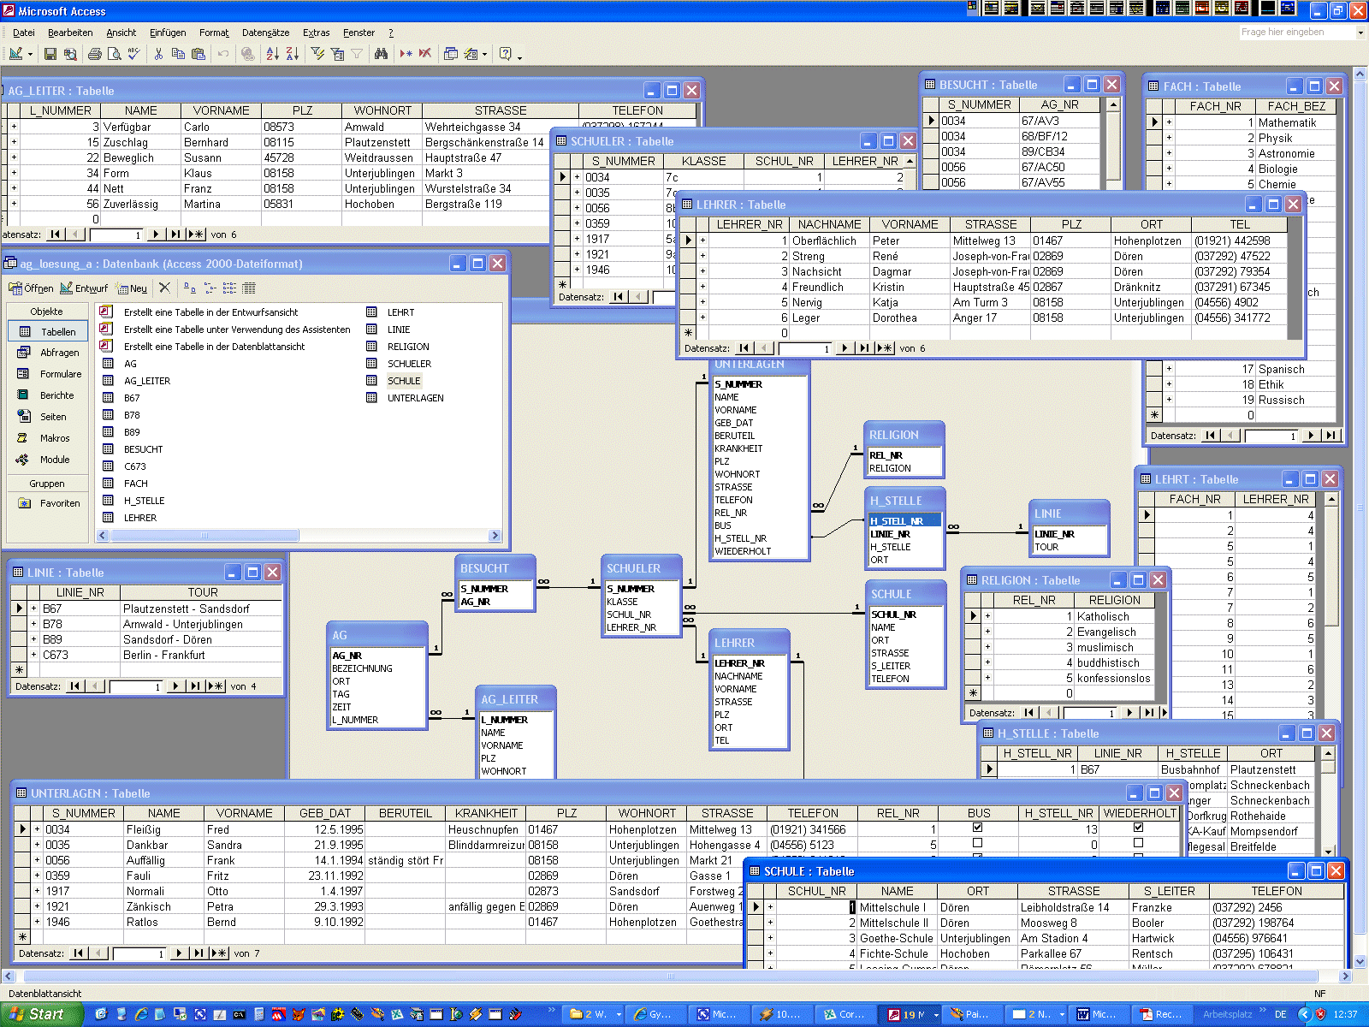Toggle WIEDERHOLT checkbox for row 0034

point(1139,828)
